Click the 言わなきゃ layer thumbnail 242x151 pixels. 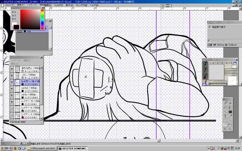coord(18,70)
